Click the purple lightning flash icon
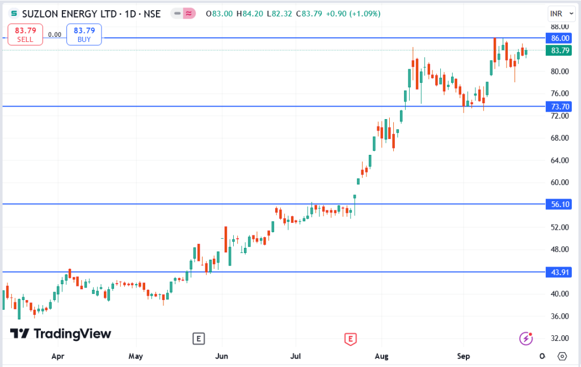The image size is (581, 367). (526, 339)
